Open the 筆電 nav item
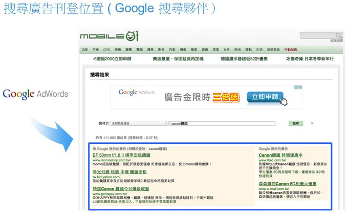Image resolution: width=348 pixels, height=216 pixels. point(128,50)
